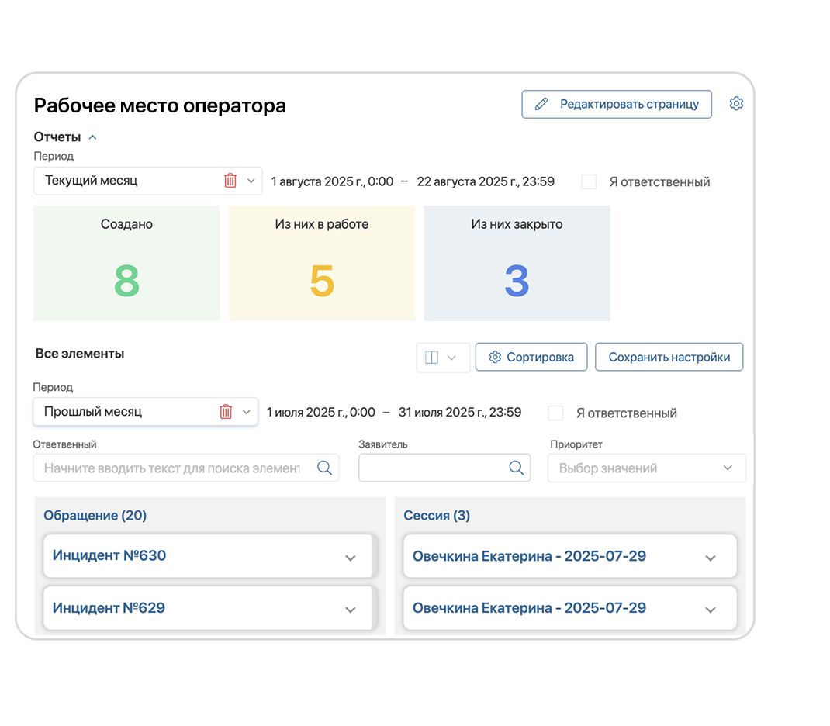Viewport: 830px width, 726px height.
Task: Collapse the 'Отчеты' section chevron
Action: click(x=92, y=137)
